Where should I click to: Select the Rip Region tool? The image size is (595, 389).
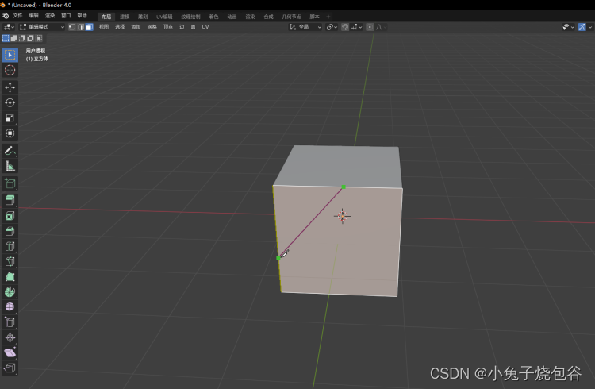10,368
